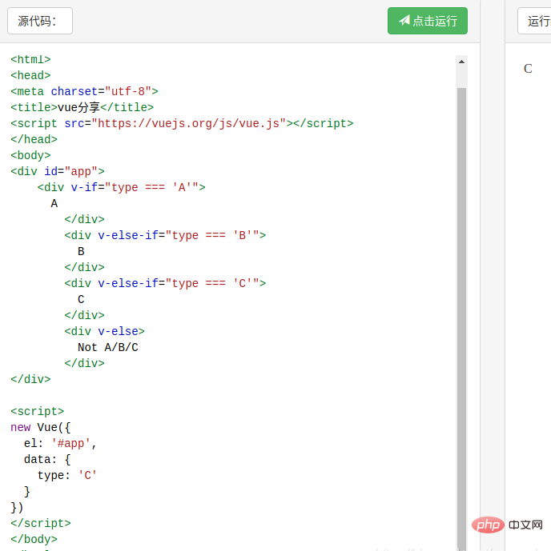Screen dimensions: 551x551
Task: Click the 中文网 logo text
Action: pos(525,525)
